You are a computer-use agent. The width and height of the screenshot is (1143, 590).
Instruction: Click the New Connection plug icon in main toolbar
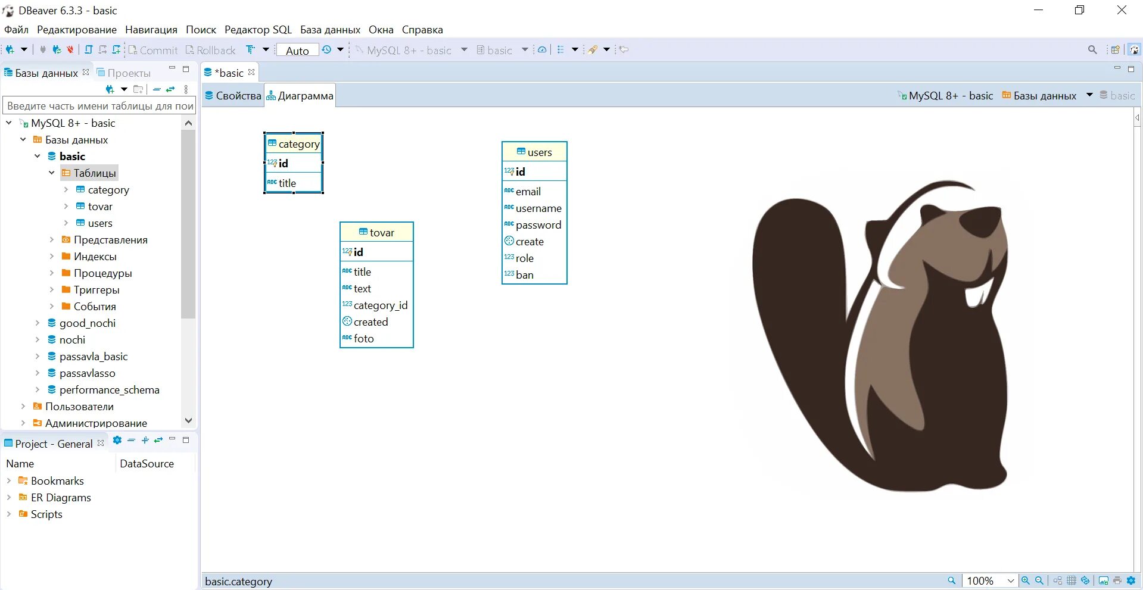10,50
